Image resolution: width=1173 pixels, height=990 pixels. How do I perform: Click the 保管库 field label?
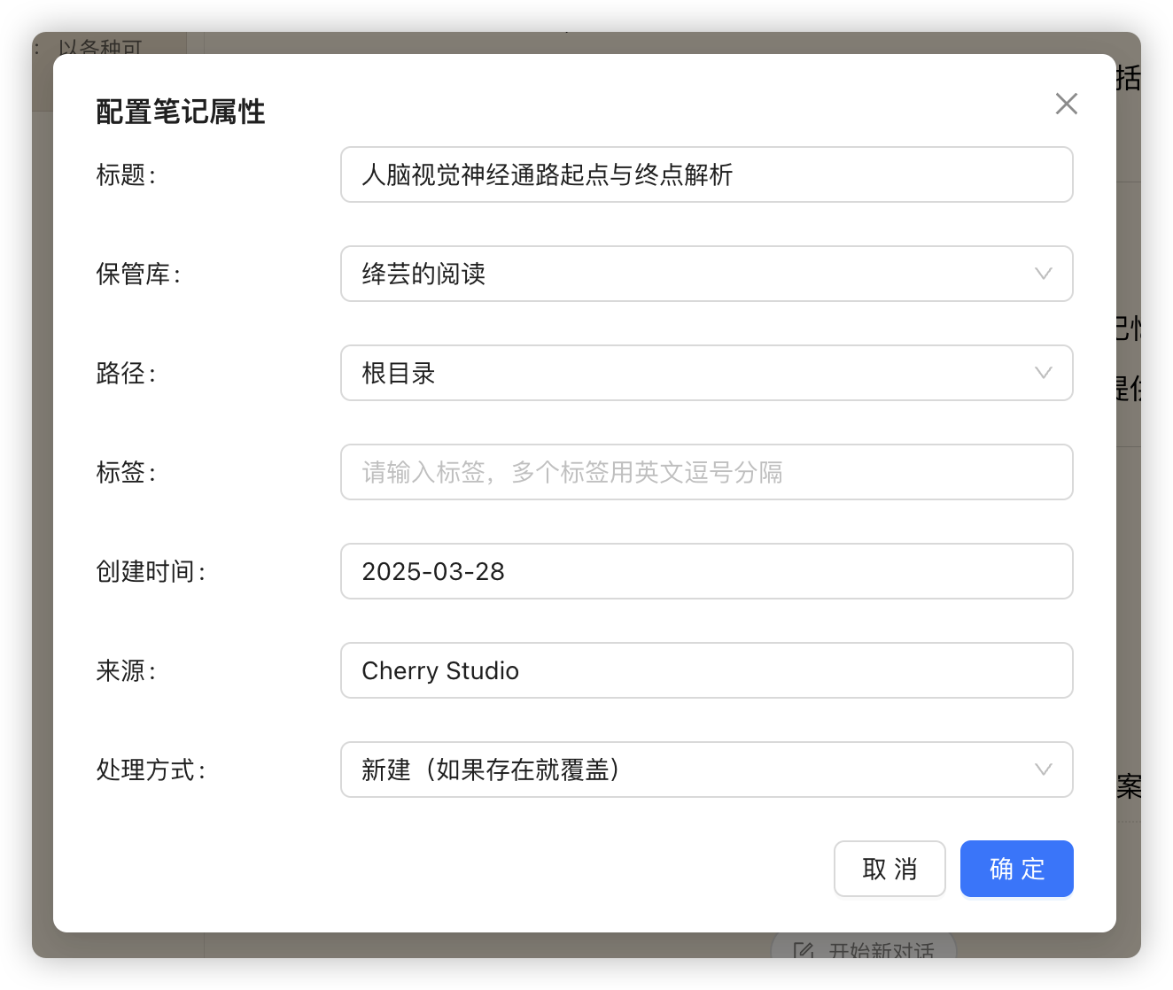point(137,275)
